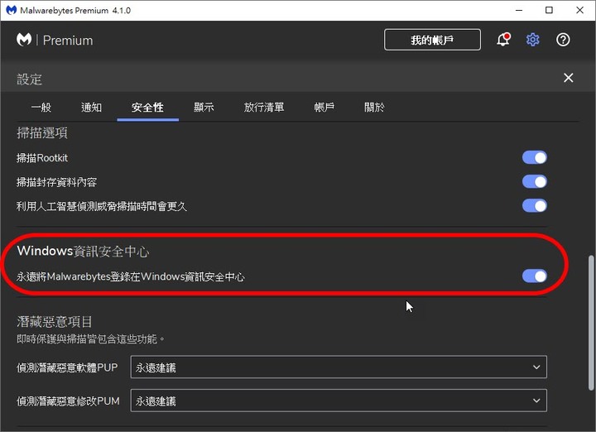The image size is (596, 432).
Task: Disable the 利用人工智慧偵測威脅 switch
Action: 535,206
